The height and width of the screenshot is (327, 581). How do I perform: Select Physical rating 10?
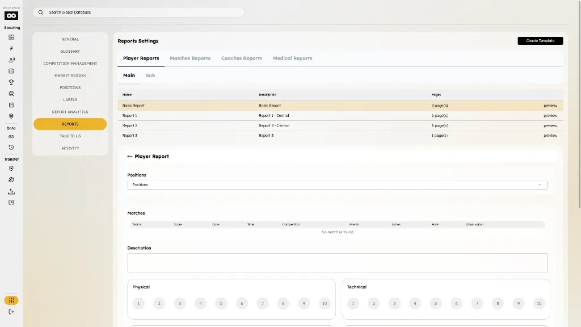[x=325, y=303]
